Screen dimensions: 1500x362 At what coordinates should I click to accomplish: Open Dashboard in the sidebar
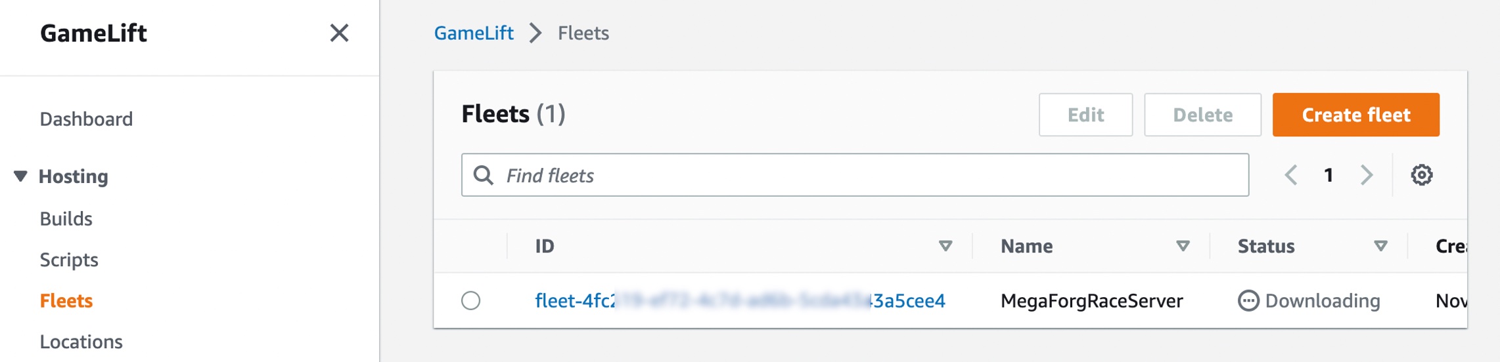coord(86,119)
